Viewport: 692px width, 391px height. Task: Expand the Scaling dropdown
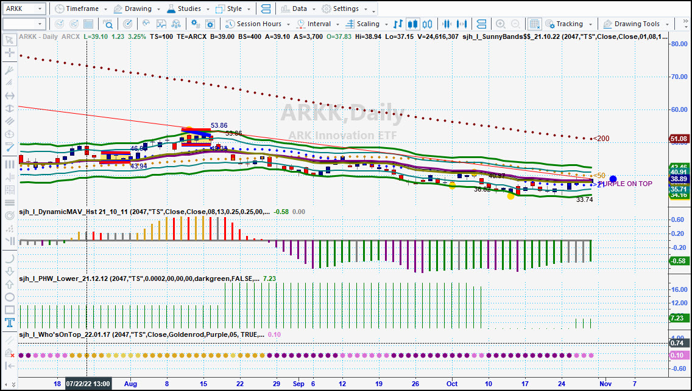tap(386, 24)
